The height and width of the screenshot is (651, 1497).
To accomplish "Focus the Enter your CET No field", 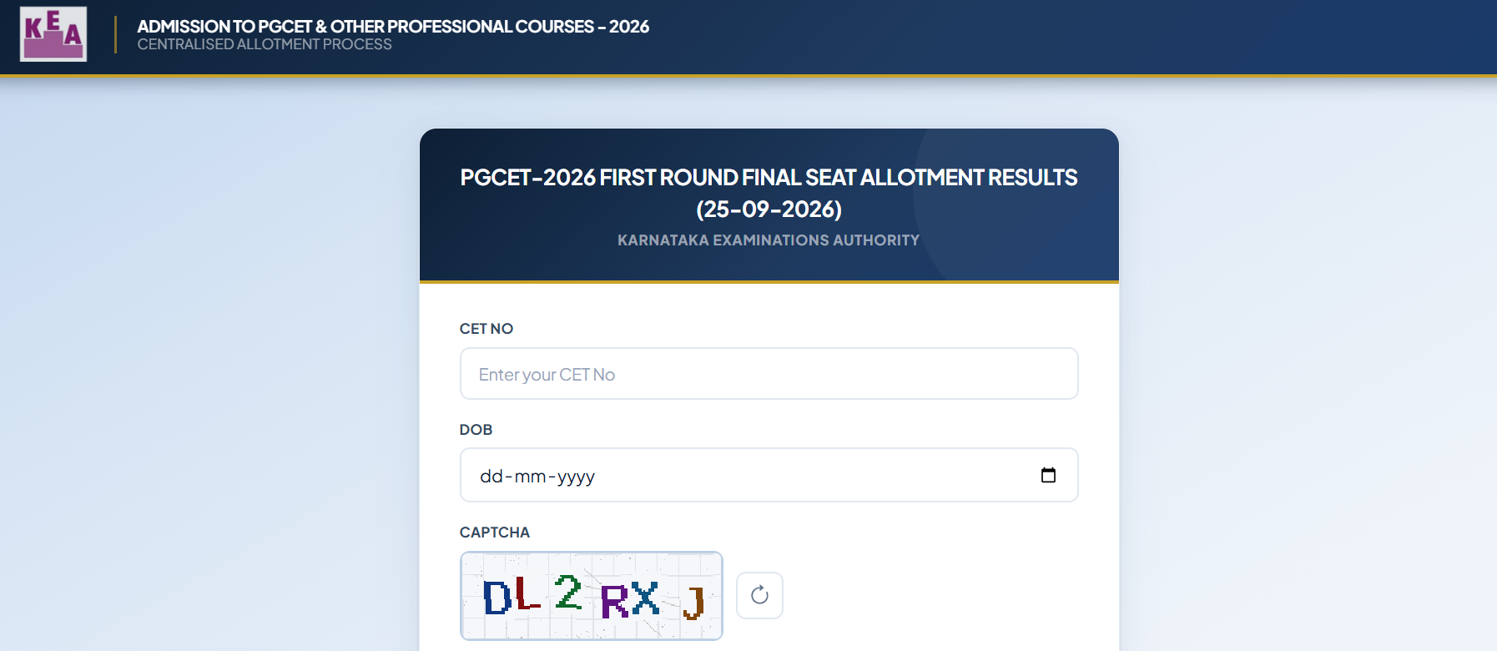I will 769,374.
